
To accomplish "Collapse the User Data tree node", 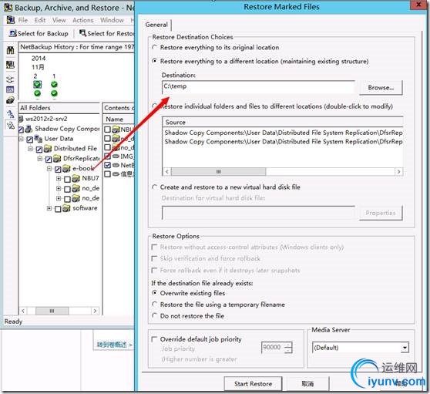I will [21, 139].
